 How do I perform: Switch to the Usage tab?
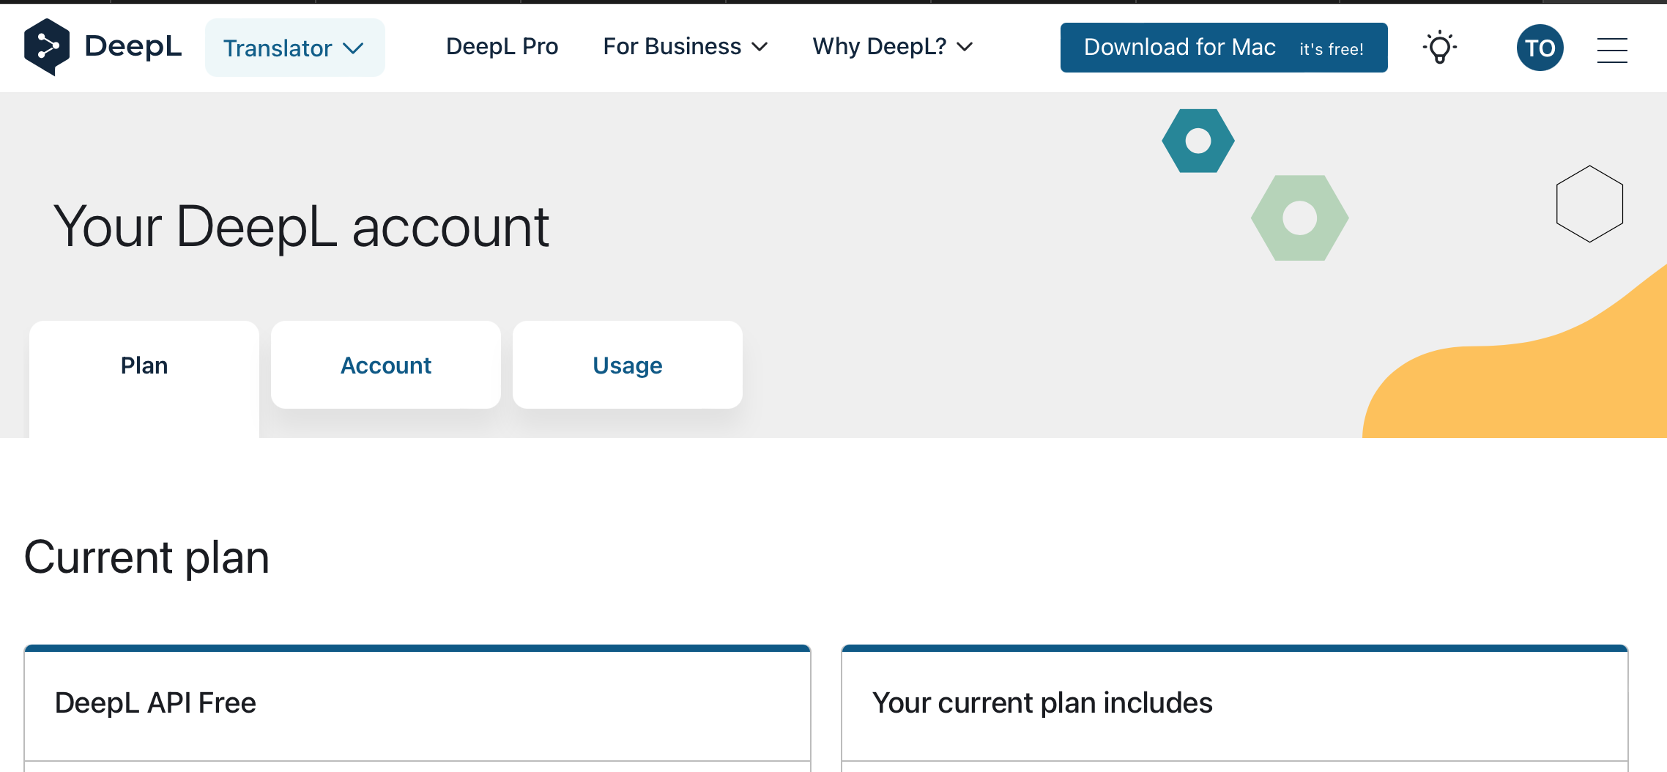628,365
